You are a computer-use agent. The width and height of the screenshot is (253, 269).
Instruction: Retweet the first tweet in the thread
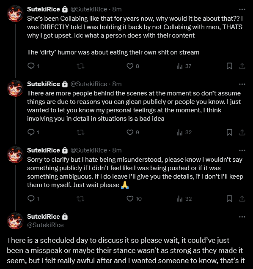point(80,66)
